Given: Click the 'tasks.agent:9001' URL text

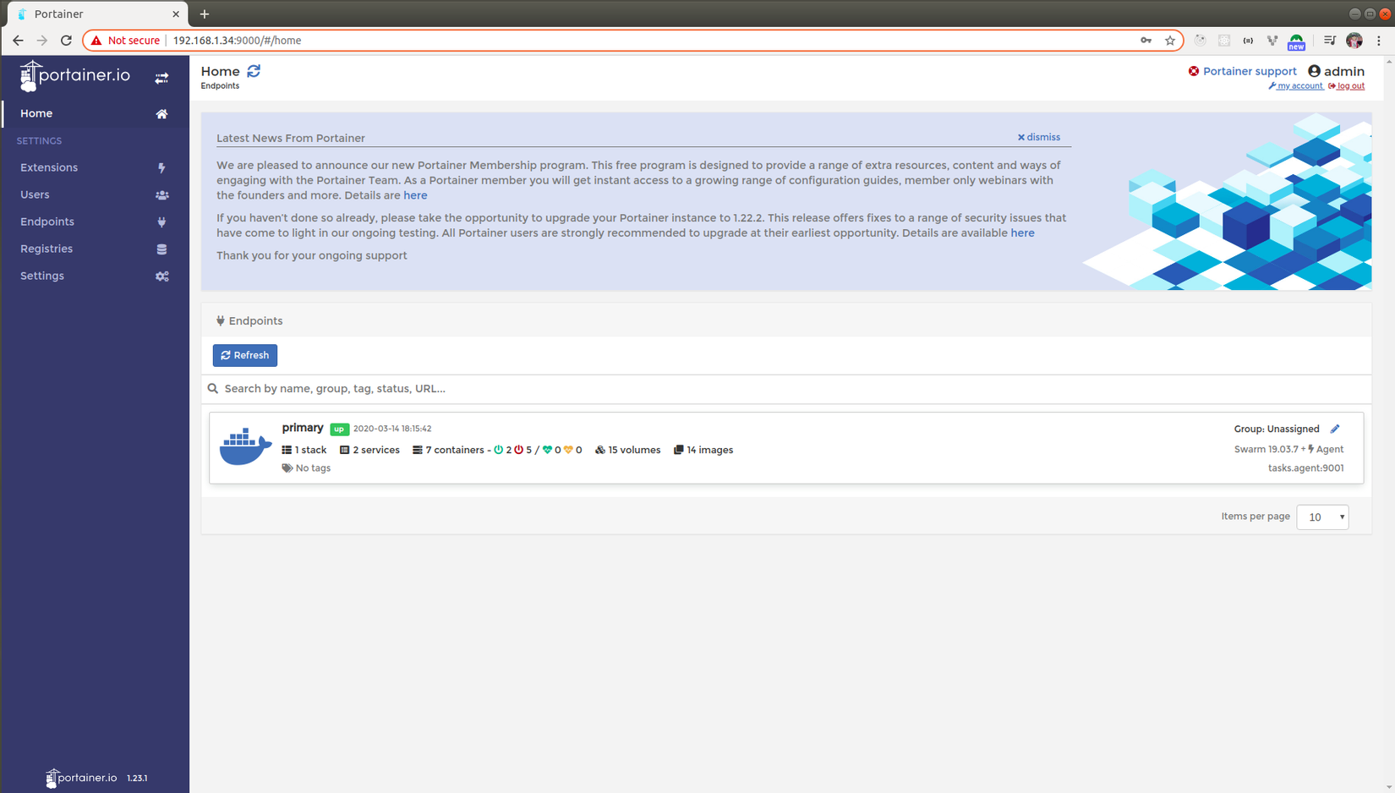Looking at the screenshot, I should pos(1306,468).
